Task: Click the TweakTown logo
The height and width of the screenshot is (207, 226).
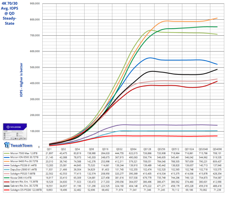Action: pyautogui.click(x=18, y=145)
